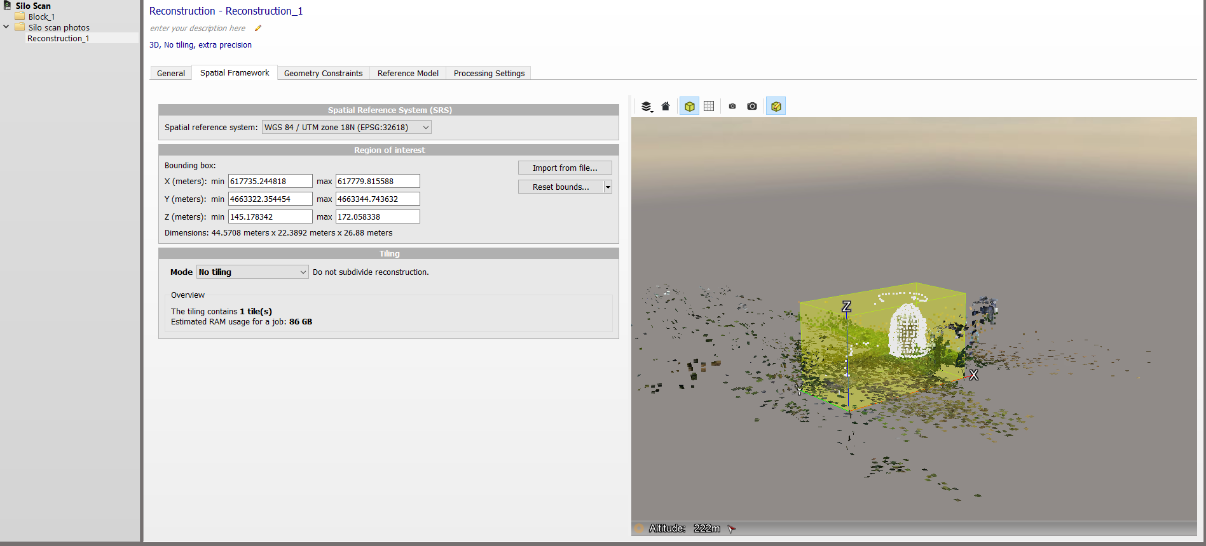Click the Silo scan photos folder icon
The width and height of the screenshot is (1206, 546).
click(x=20, y=27)
